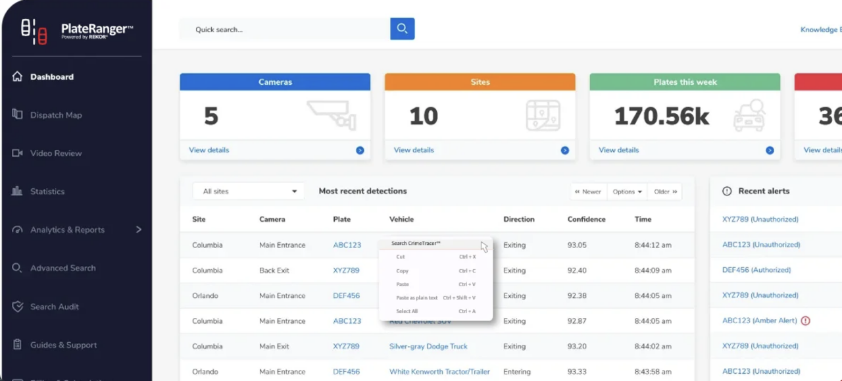Click the blue arrow on the Sites card
This screenshot has width=842, height=381.
pyautogui.click(x=564, y=150)
